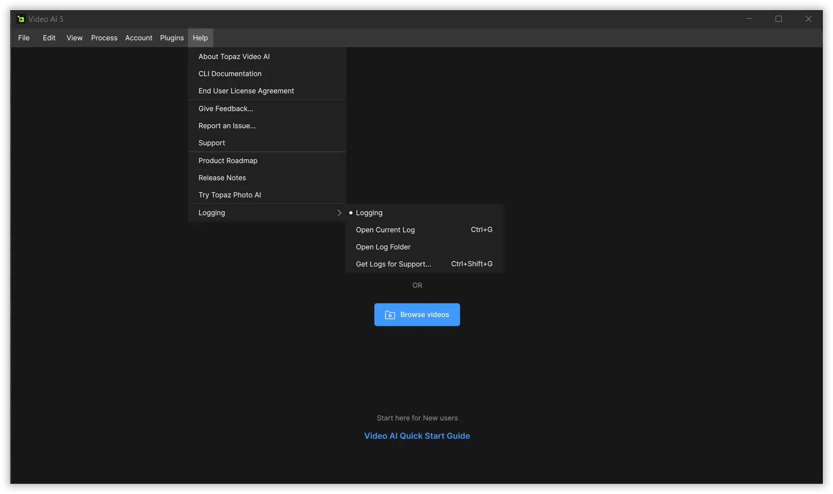833x494 pixels.
Task: Close the Help menu in the menu bar
Action: [200, 38]
